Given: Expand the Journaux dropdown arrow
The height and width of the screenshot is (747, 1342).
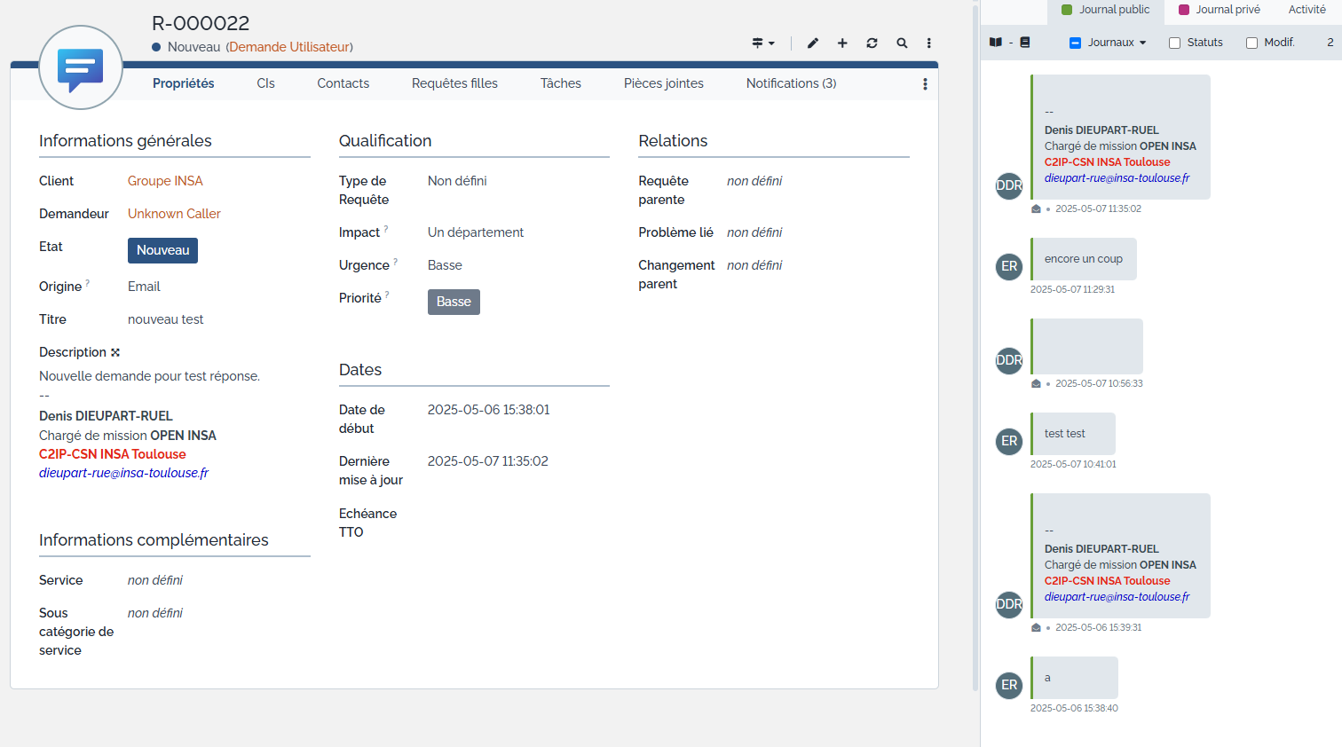Looking at the screenshot, I should click(1142, 43).
